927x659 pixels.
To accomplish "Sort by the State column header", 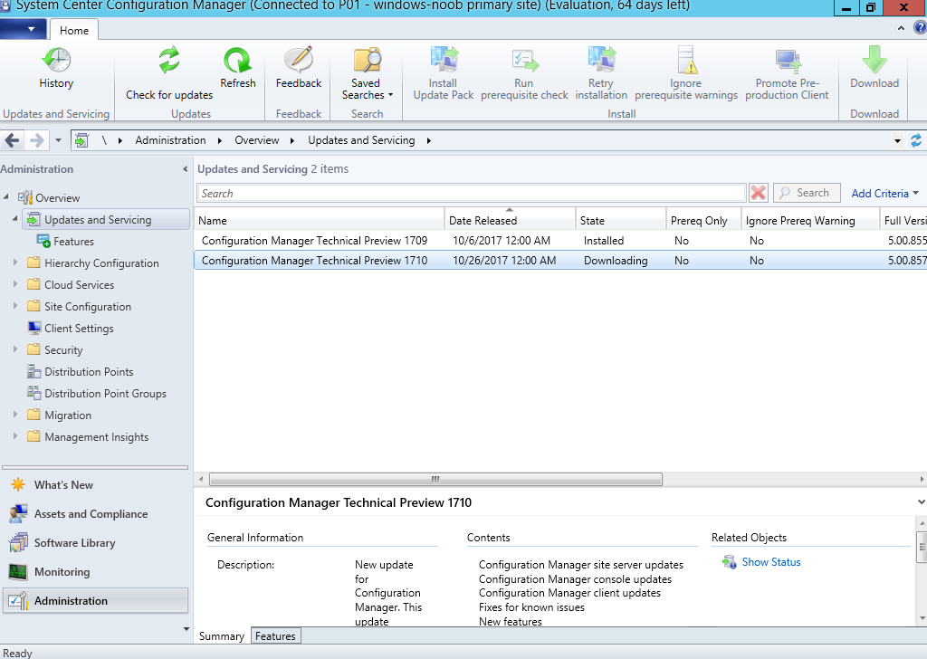I will click(x=621, y=221).
